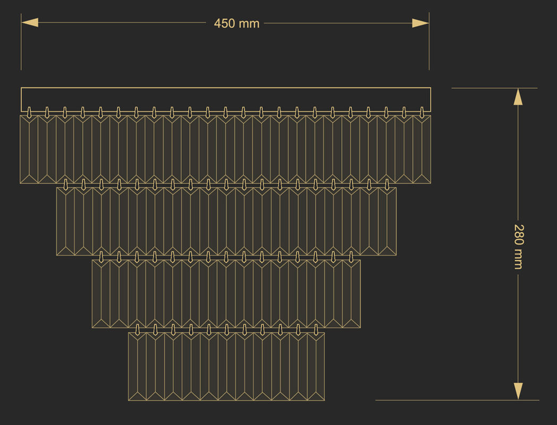Click the top arrowhead of the height dimension

click(x=518, y=97)
